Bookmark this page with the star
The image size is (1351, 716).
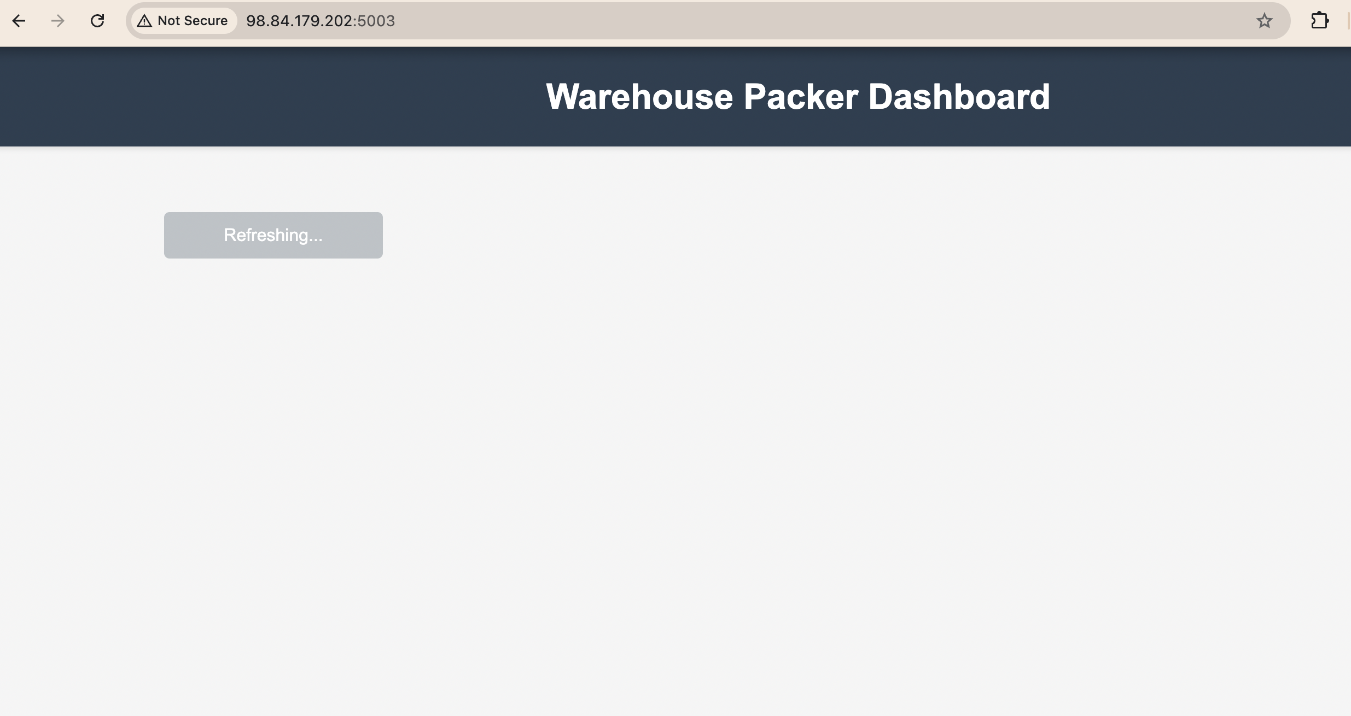coord(1264,21)
